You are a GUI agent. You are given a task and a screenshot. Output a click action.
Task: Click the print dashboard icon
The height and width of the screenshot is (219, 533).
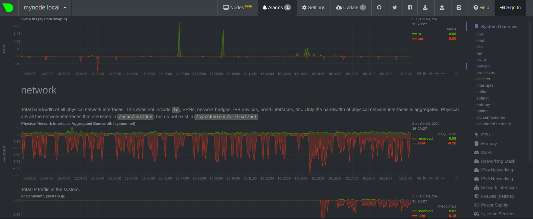[459, 7]
